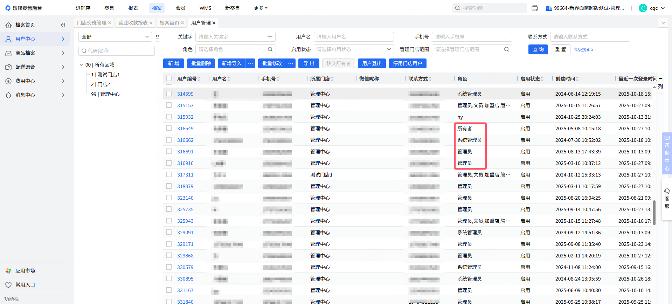
Task: Check the row checkbox for user 329091
Action: (169, 233)
